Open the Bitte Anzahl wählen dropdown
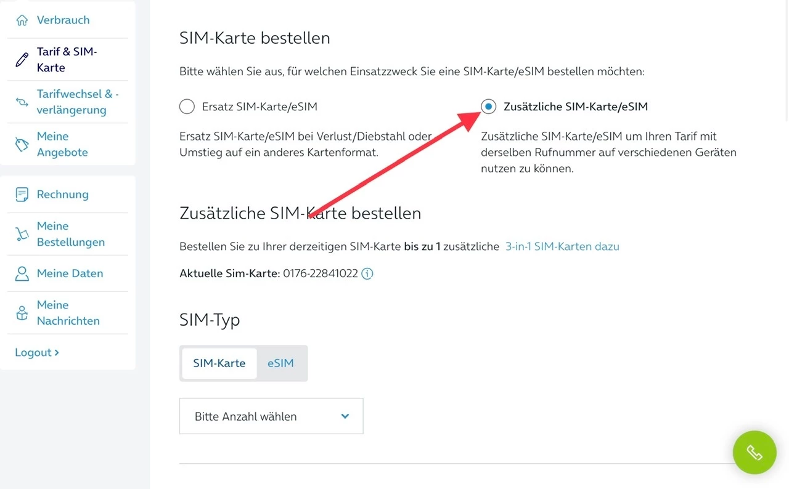 click(271, 416)
